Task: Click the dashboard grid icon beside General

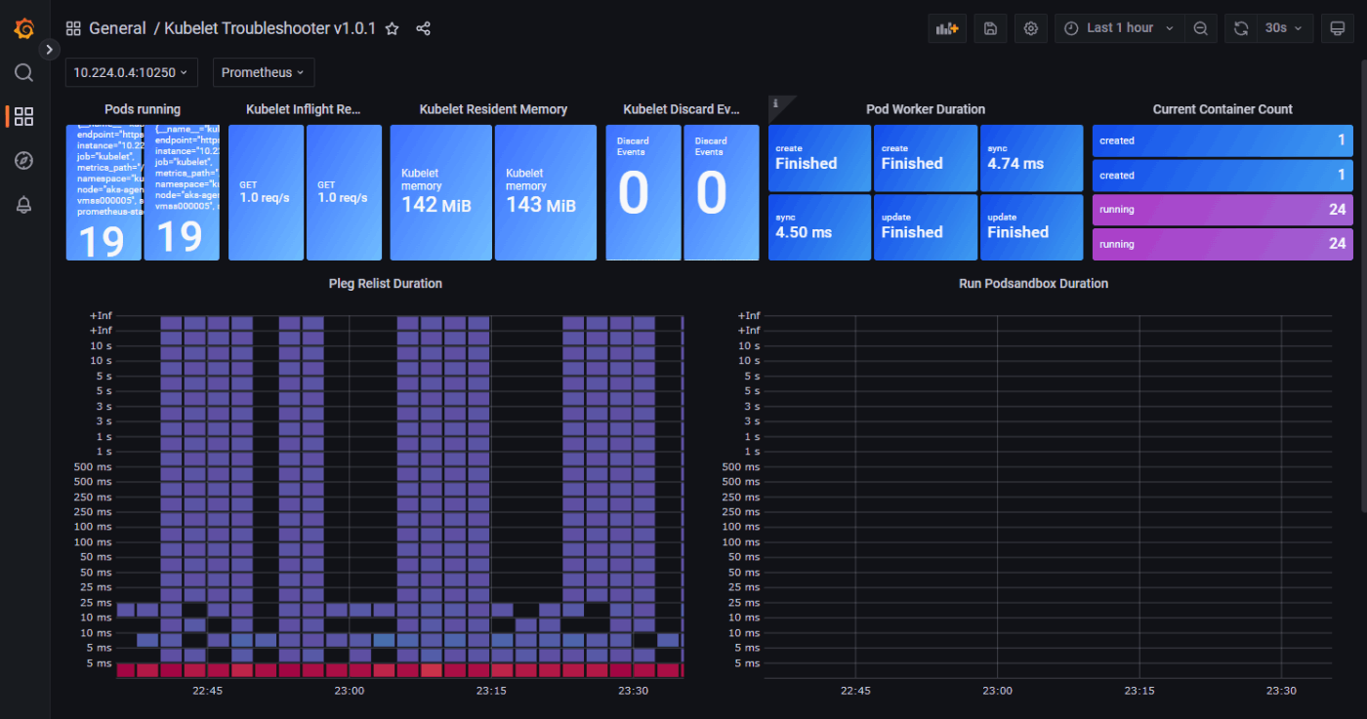Action: [73, 28]
